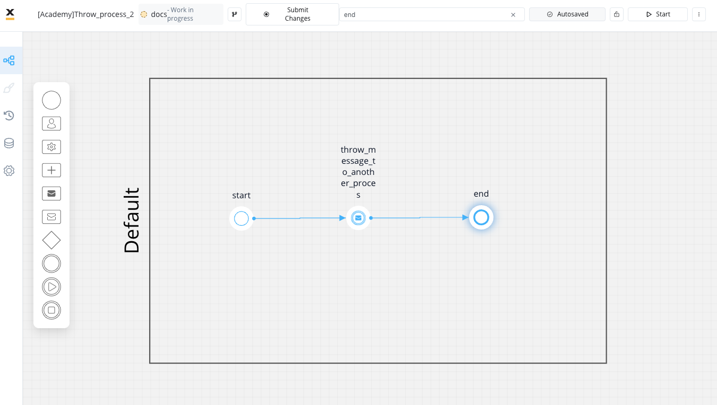Click the start node label text
Viewport: 717px width, 405px height.
pos(241,195)
